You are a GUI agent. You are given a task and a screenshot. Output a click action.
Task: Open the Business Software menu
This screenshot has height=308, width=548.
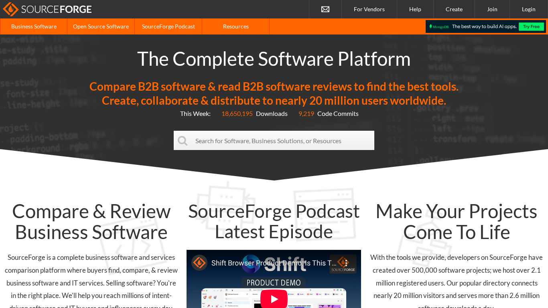tap(34, 26)
